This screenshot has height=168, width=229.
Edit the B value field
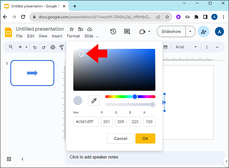coord(135,122)
